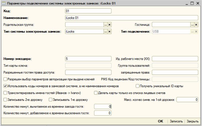202x126 pixels.
Task: Click the window title icon
Action: click(x=4, y=3)
